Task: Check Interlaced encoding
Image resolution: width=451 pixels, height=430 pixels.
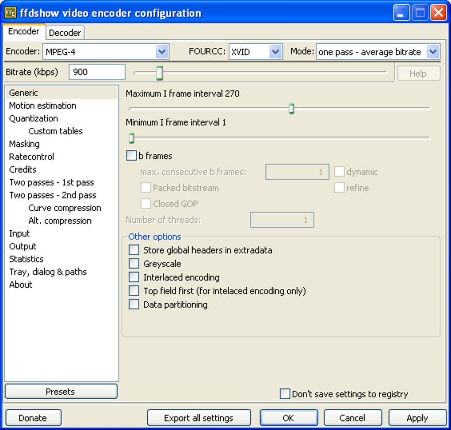Action: point(134,277)
